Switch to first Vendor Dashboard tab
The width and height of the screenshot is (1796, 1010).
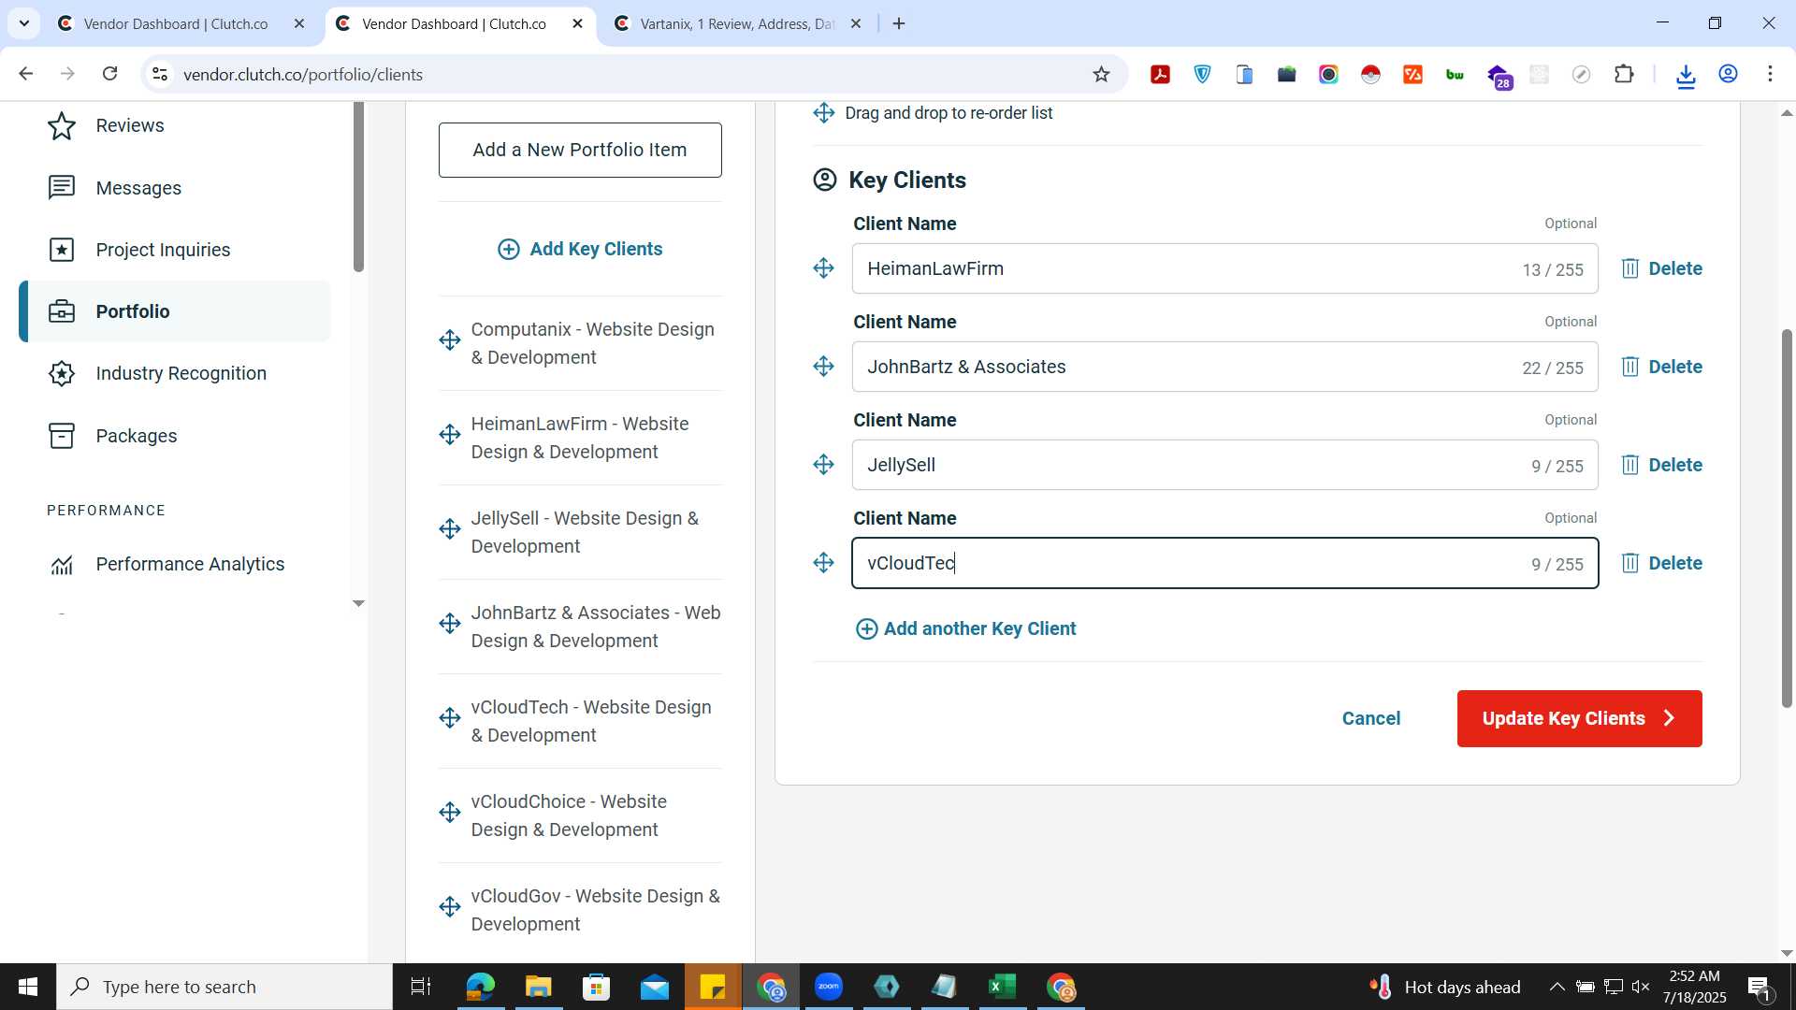176,24
